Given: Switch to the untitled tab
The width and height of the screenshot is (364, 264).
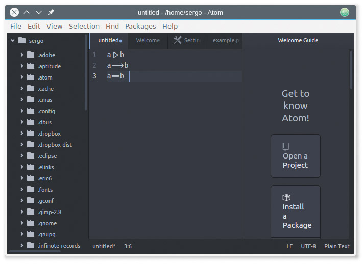Looking at the screenshot, I should coord(109,41).
